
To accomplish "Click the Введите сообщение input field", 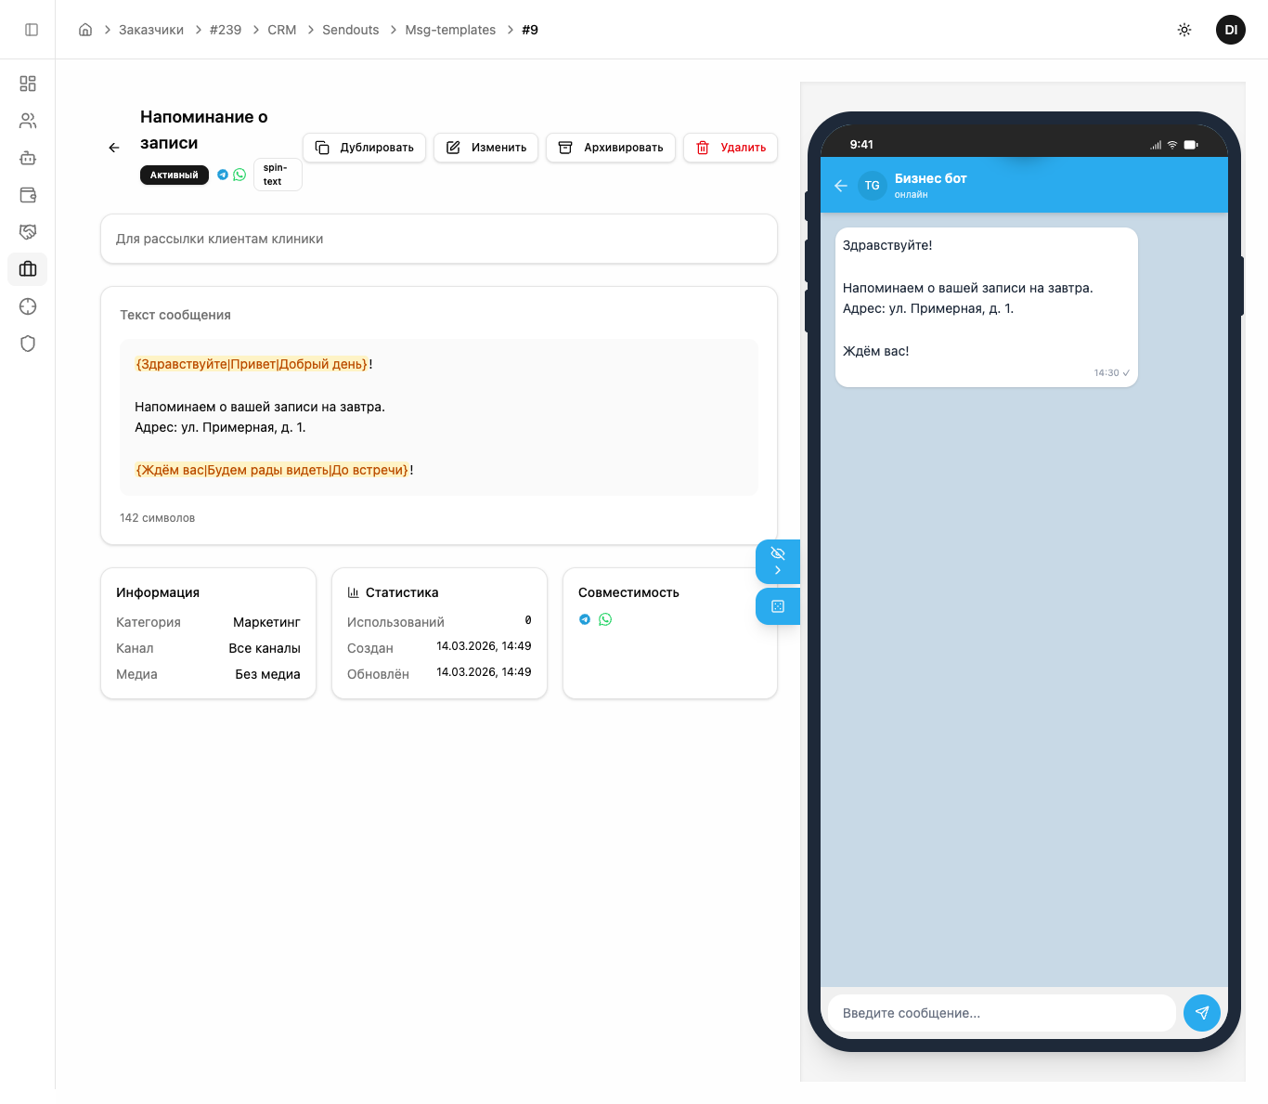I will click(x=1001, y=1013).
